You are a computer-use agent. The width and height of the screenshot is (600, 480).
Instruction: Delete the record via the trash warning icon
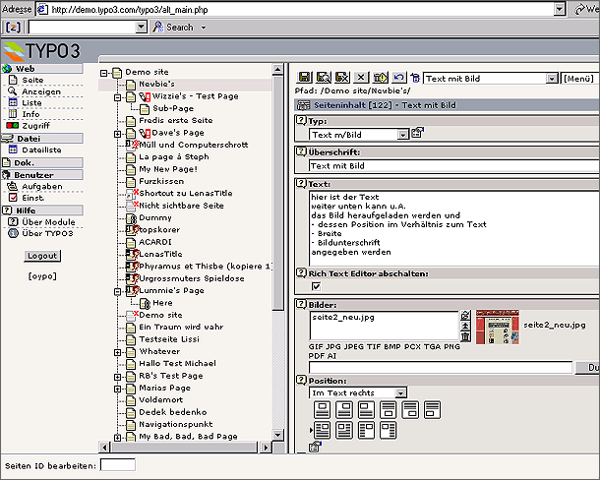[380, 78]
